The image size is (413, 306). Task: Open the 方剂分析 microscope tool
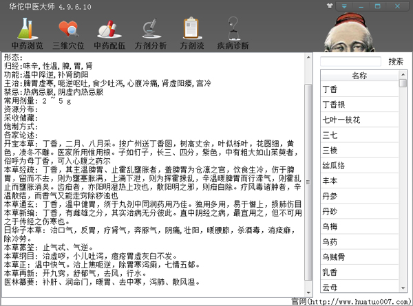[x=149, y=34]
